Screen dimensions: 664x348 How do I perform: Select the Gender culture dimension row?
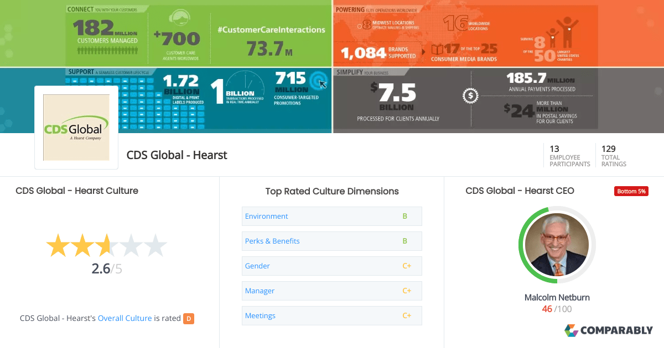332,266
